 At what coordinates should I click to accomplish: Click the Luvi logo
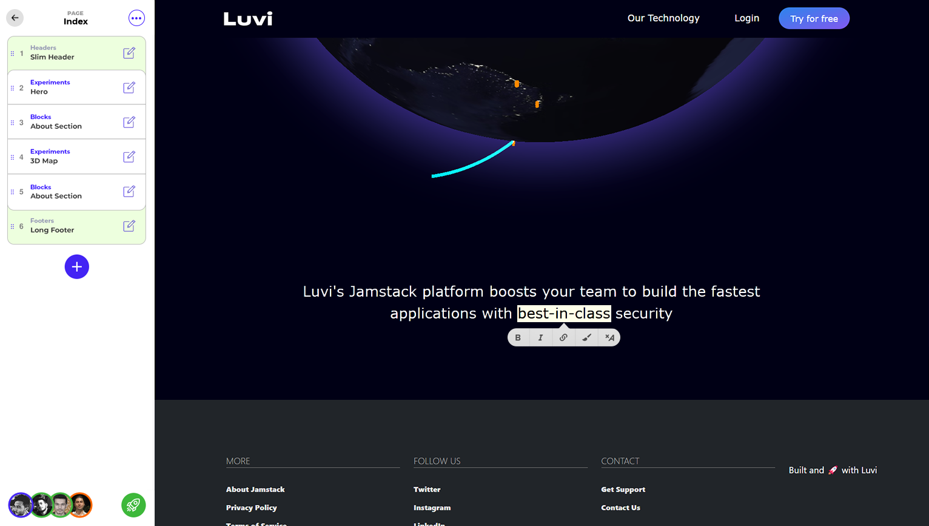(248, 19)
